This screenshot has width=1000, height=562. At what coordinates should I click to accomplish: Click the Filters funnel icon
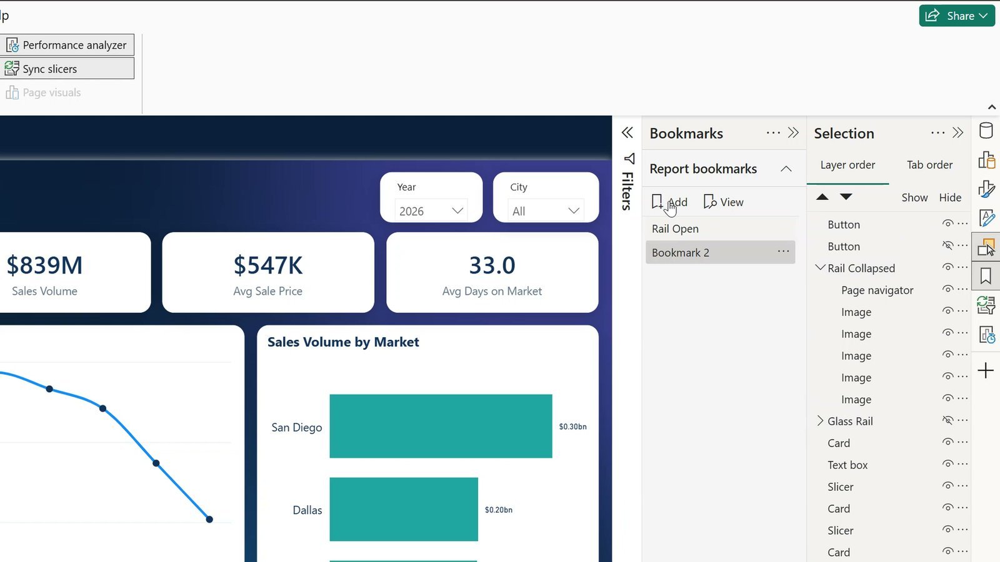click(x=629, y=159)
